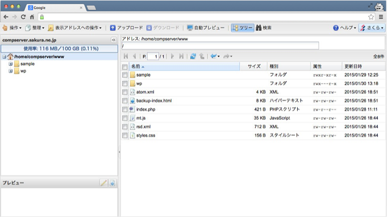Sort by サイズ column header

click(x=253, y=66)
